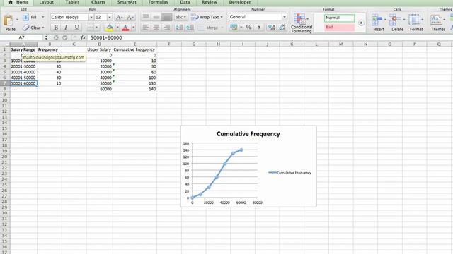The height and width of the screenshot is (254, 453).
Task: Switch to the Layout tab
Action: click(x=46, y=2)
